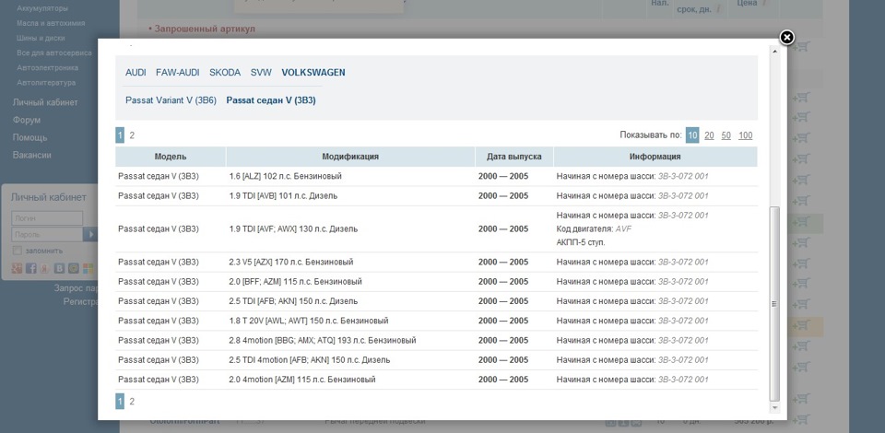Viewport: 885px width, 433px height.
Task: Sign in with Microsoft icon
Action: click(88, 268)
